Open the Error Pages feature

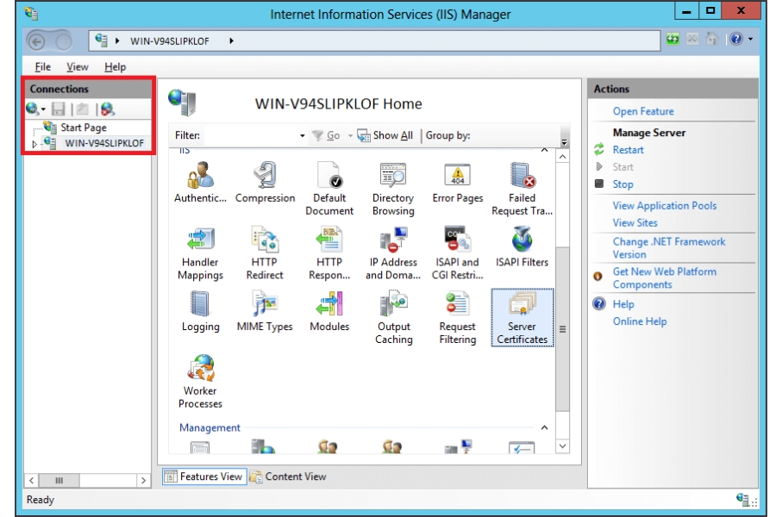[x=457, y=182]
